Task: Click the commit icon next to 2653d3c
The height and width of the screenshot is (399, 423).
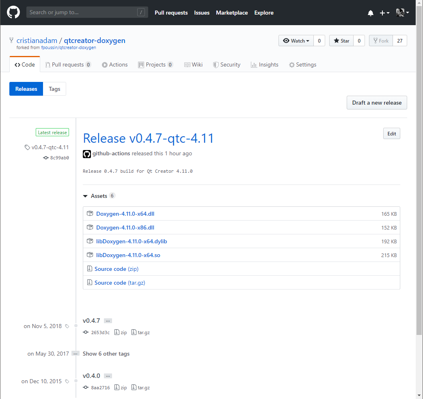Action: pos(85,332)
